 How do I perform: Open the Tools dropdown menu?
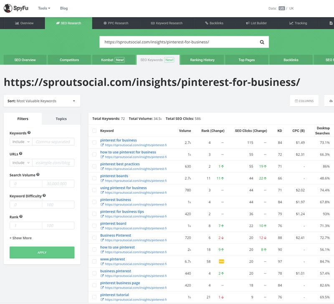click(44, 8)
